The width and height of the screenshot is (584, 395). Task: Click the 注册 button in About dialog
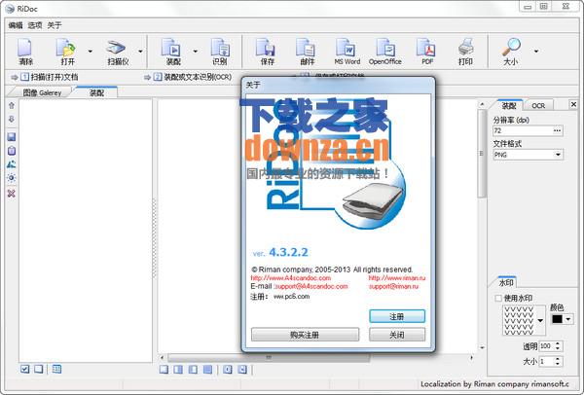397,316
